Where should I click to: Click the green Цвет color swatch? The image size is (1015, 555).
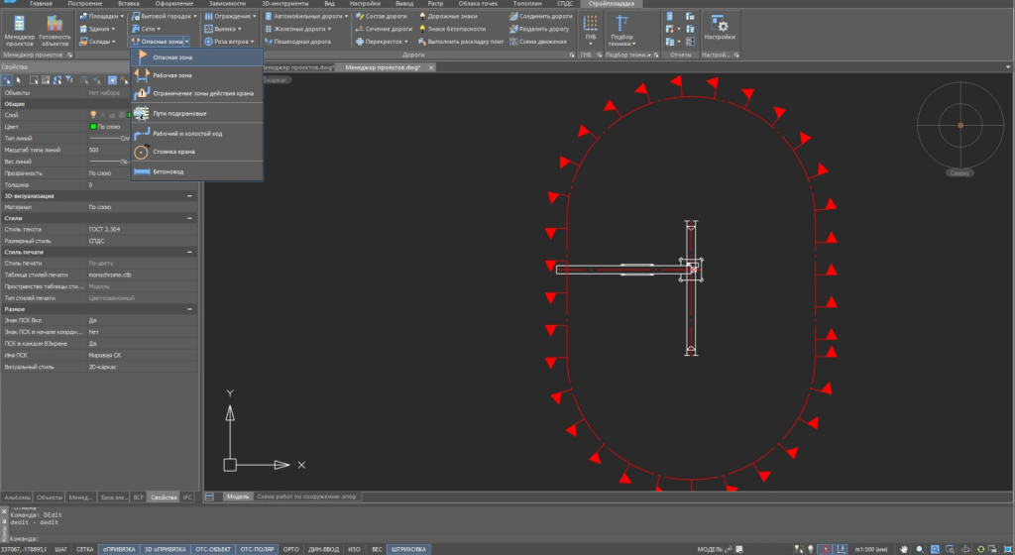(93, 127)
